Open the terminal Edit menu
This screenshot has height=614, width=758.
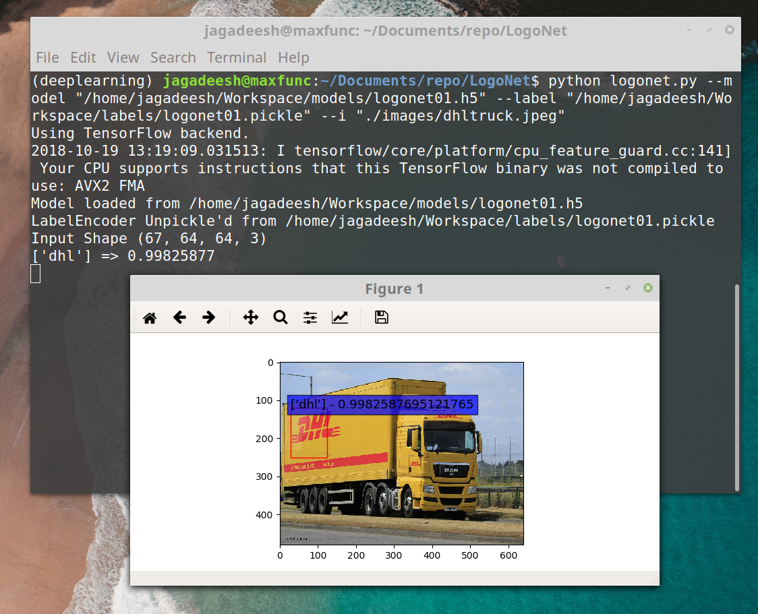tap(83, 57)
